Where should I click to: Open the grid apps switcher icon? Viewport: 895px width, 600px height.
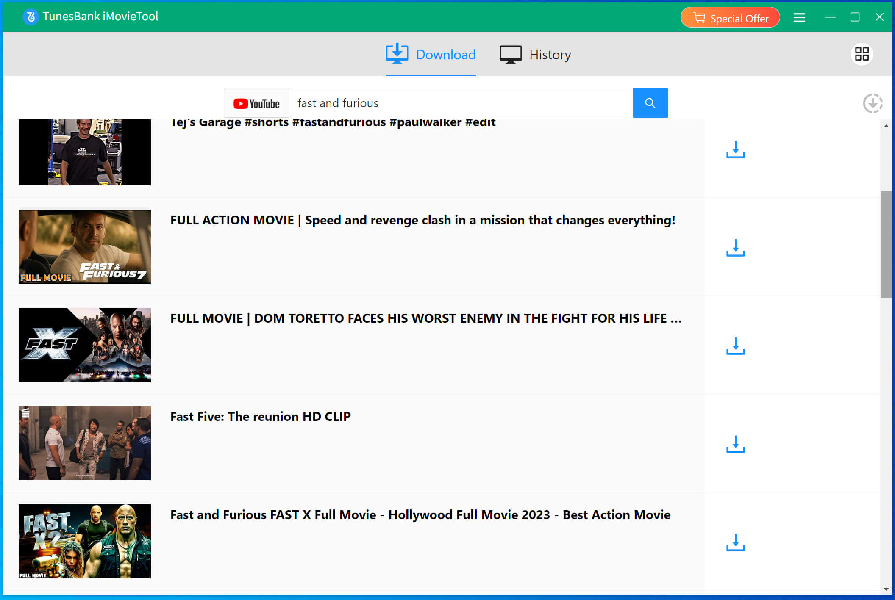coord(862,54)
